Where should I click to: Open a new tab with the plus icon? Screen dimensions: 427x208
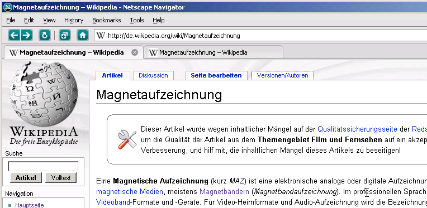tap(64, 35)
